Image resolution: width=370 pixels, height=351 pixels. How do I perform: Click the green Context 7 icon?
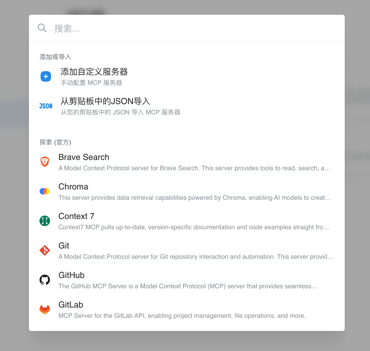point(45,221)
